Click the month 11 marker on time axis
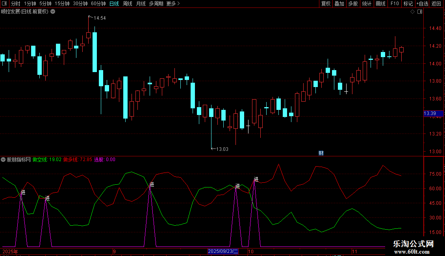The image size is (445, 256). point(354,251)
